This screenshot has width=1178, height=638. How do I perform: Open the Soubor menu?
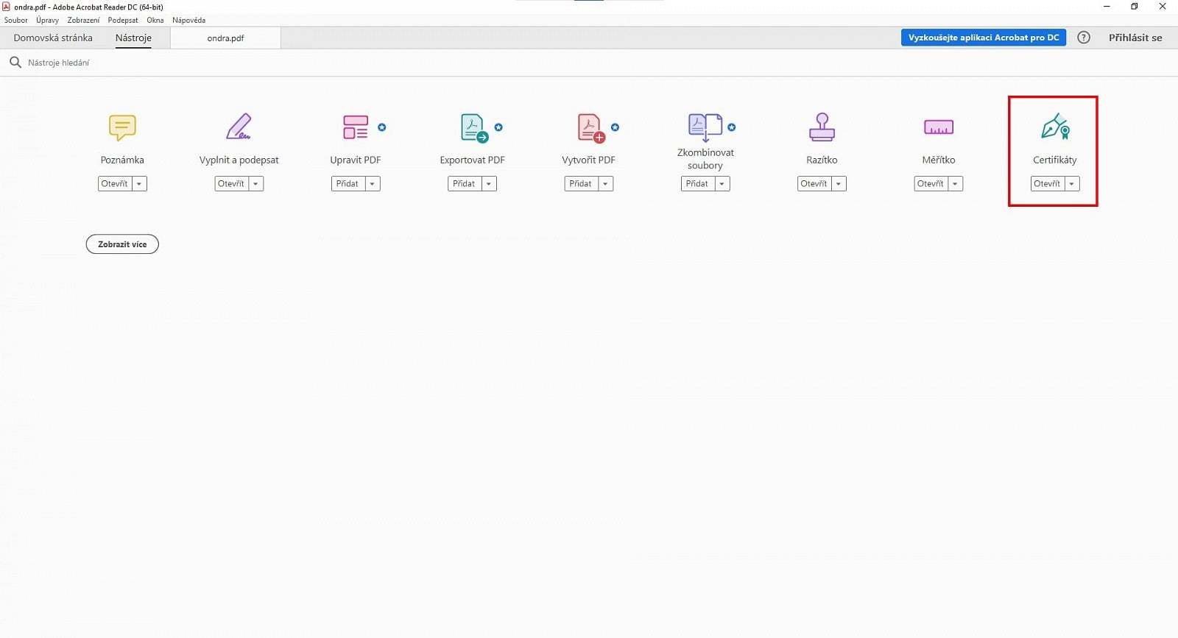[16, 21]
